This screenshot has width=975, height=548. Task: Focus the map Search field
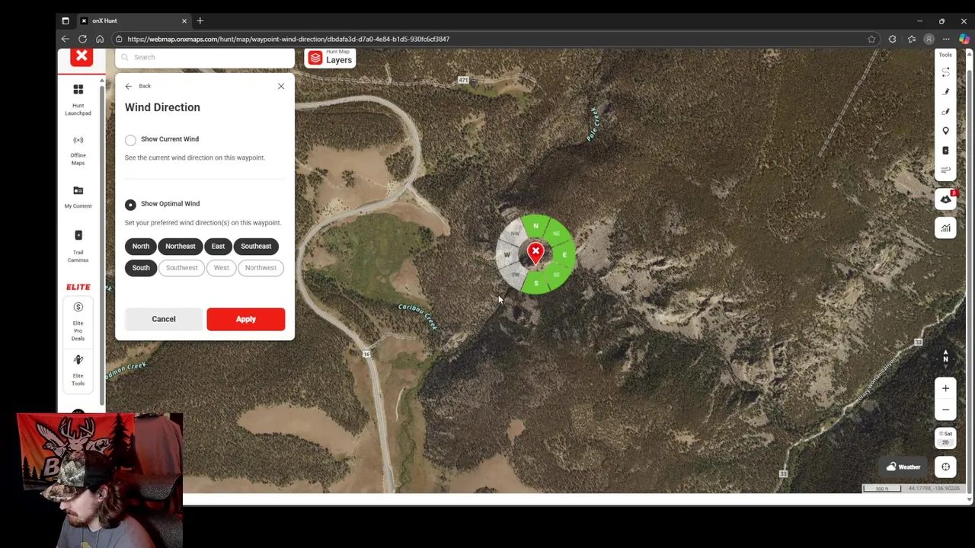[x=205, y=57]
